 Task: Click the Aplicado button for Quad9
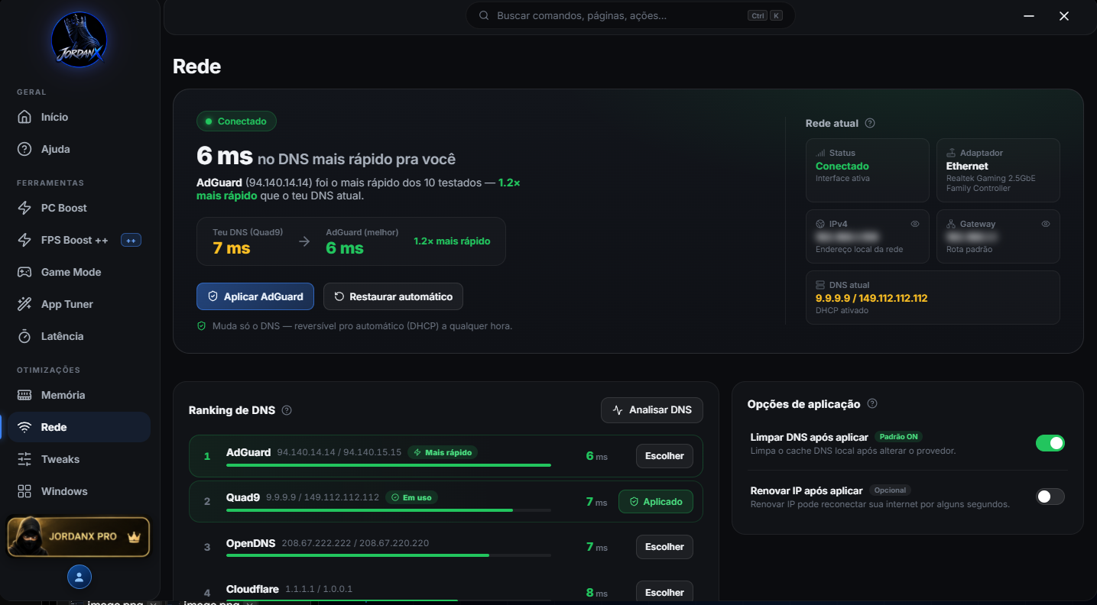pos(656,502)
